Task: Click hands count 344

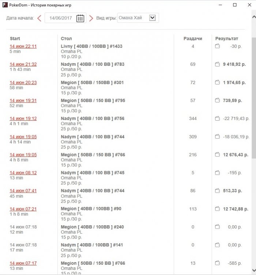Action: [193, 118]
